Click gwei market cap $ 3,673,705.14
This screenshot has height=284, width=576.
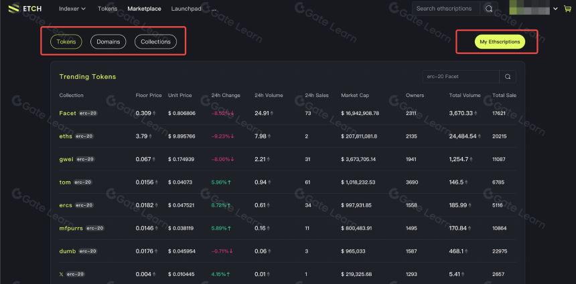coord(358,159)
